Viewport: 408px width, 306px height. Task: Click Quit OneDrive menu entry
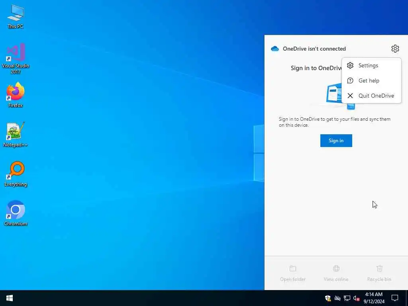(x=371, y=96)
